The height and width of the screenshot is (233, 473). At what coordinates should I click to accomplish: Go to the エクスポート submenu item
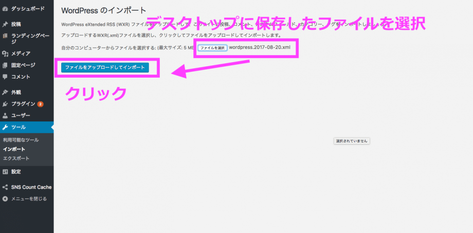coord(16,158)
